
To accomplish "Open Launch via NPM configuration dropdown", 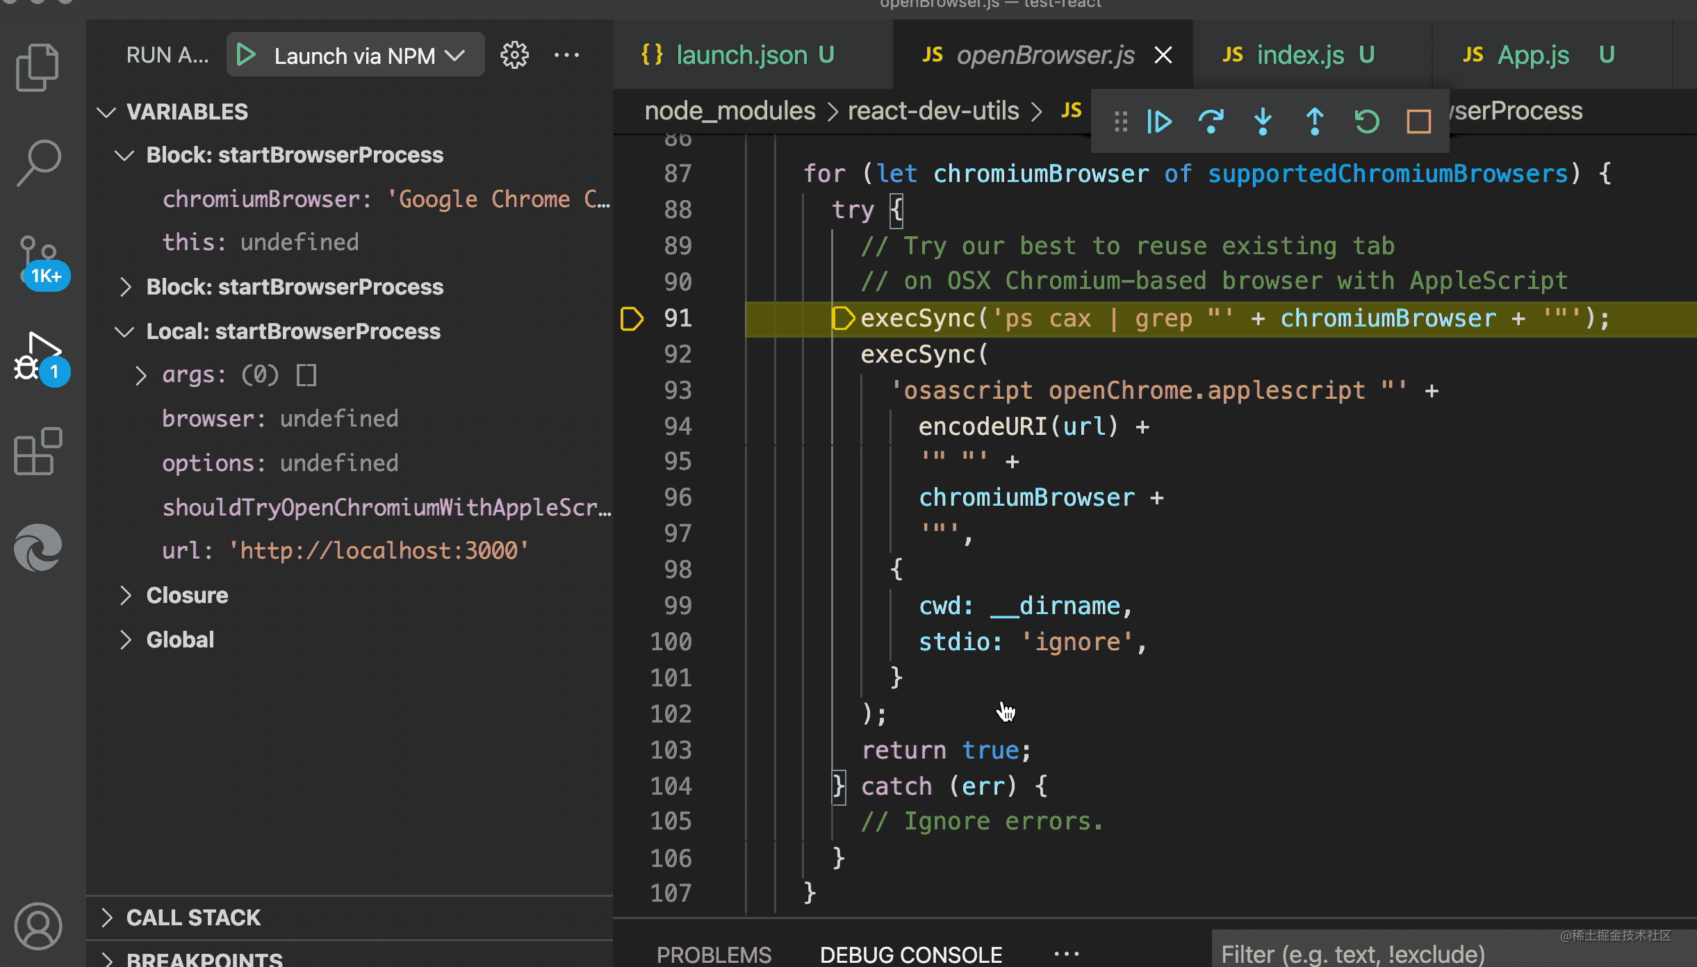I will tap(454, 55).
